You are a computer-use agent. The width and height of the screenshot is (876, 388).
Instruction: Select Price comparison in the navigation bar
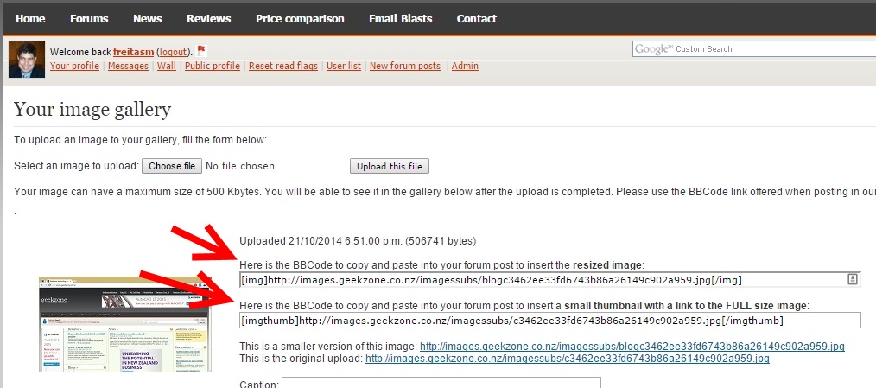(300, 18)
